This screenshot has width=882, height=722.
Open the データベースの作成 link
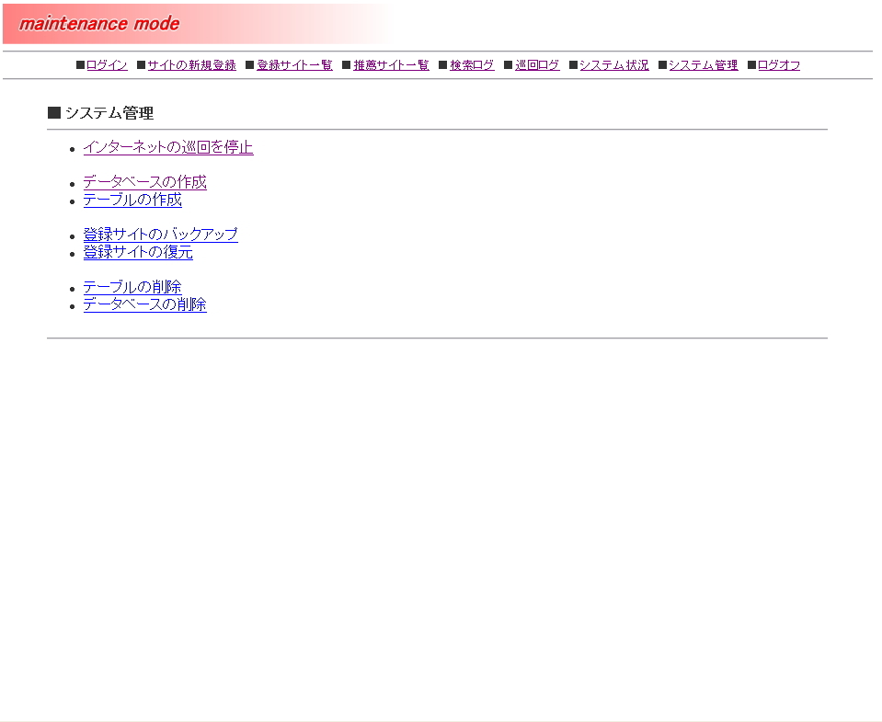coord(144,182)
